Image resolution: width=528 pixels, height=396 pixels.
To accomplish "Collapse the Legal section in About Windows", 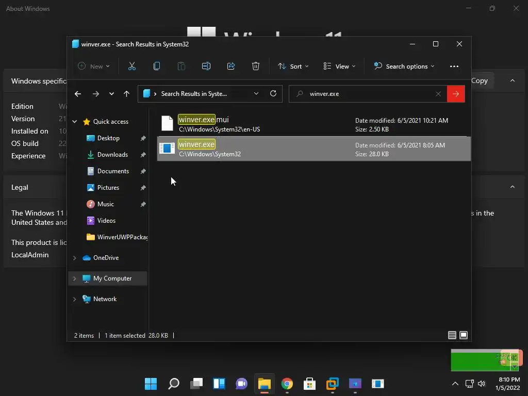I will coord(513,187).
